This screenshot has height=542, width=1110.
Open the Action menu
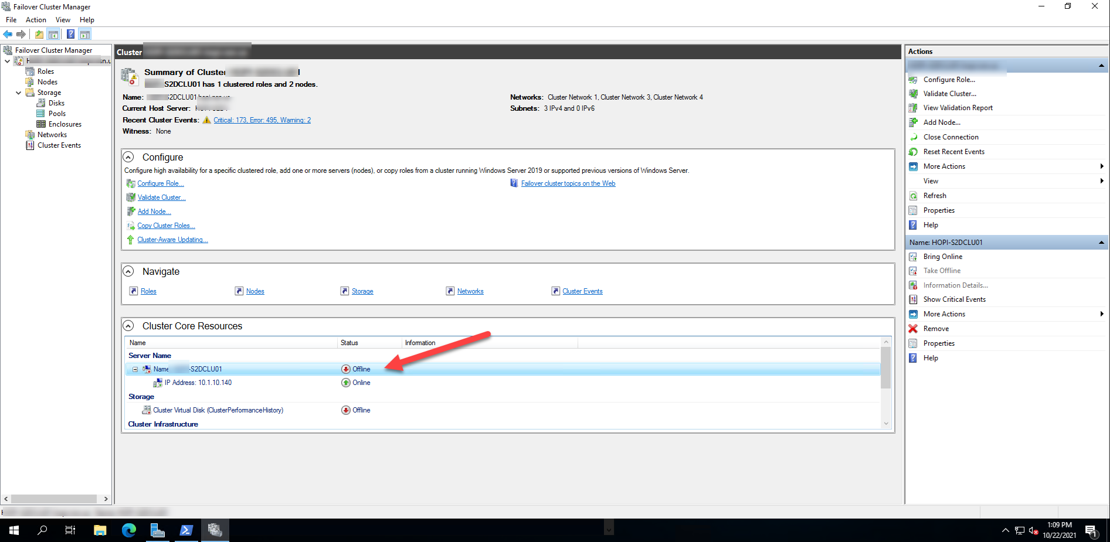coord(36,20)
